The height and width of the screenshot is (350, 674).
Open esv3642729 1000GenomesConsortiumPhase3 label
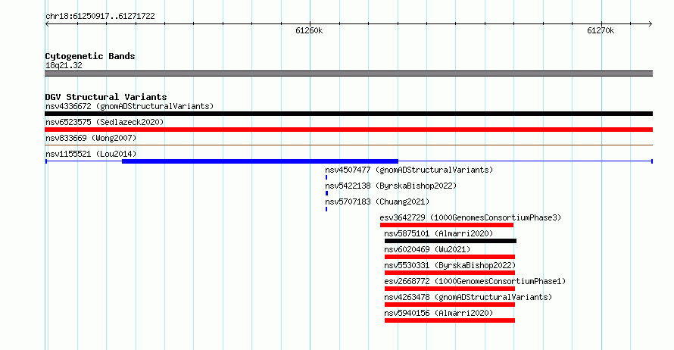tap(471, 217)
